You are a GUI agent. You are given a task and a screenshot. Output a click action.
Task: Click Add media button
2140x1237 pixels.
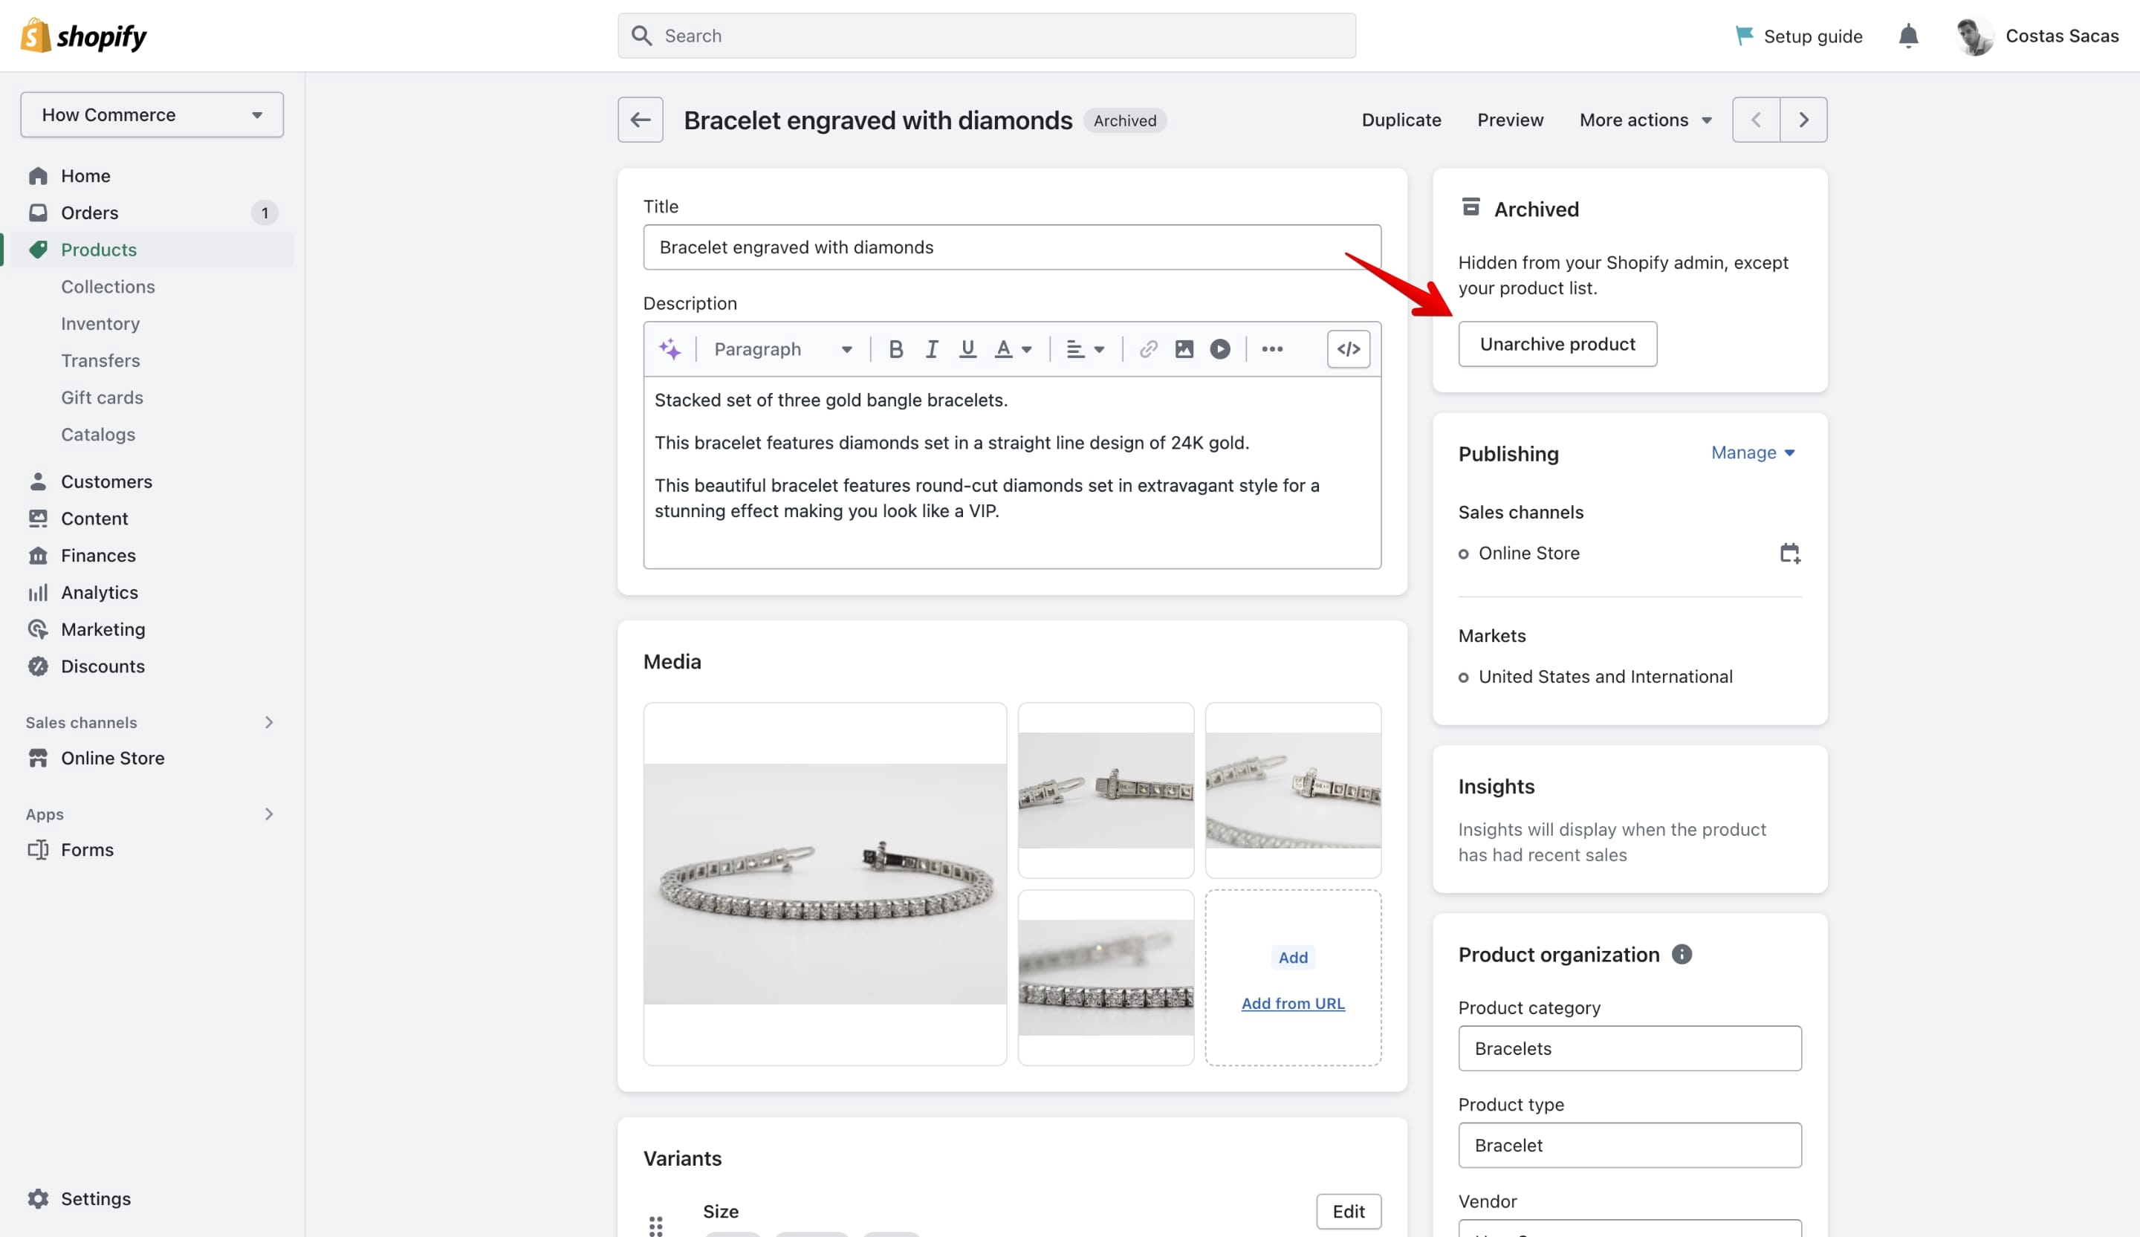[x=1292, y=958]
